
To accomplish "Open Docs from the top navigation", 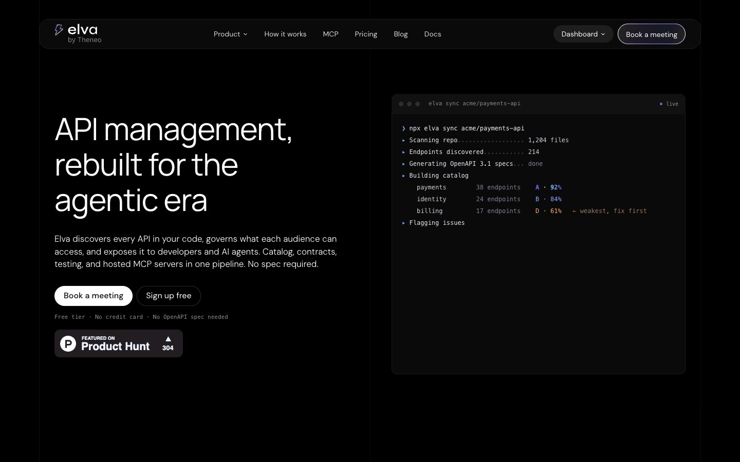I will click(x=433, y=34).
